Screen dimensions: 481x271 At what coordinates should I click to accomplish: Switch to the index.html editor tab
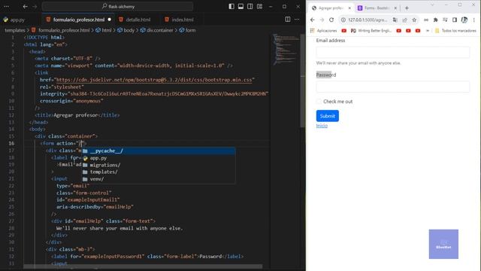pos(182,20)
